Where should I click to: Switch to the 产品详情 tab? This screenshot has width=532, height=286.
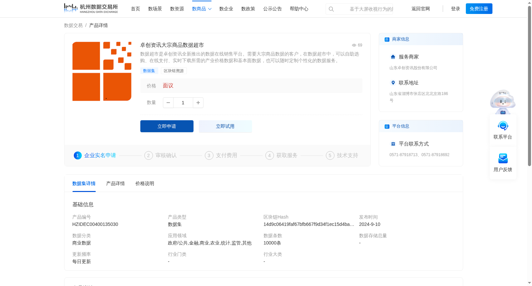[x=115, y=184]
